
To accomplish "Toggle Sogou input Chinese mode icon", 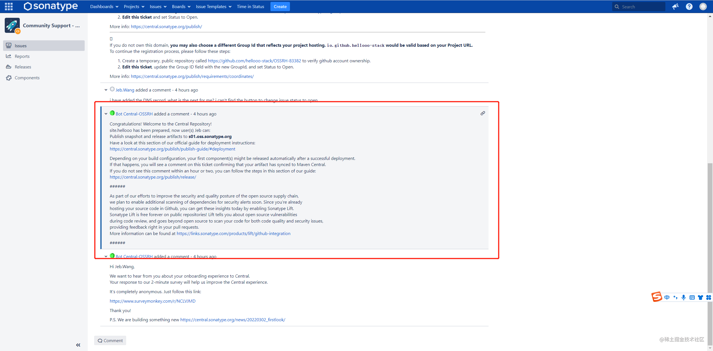I will click(667, 297).
